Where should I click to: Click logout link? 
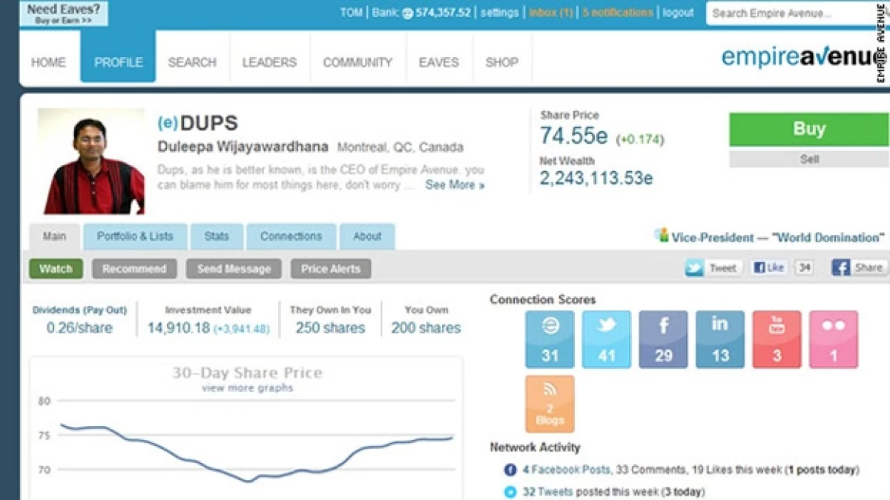(x=678, y=13)
